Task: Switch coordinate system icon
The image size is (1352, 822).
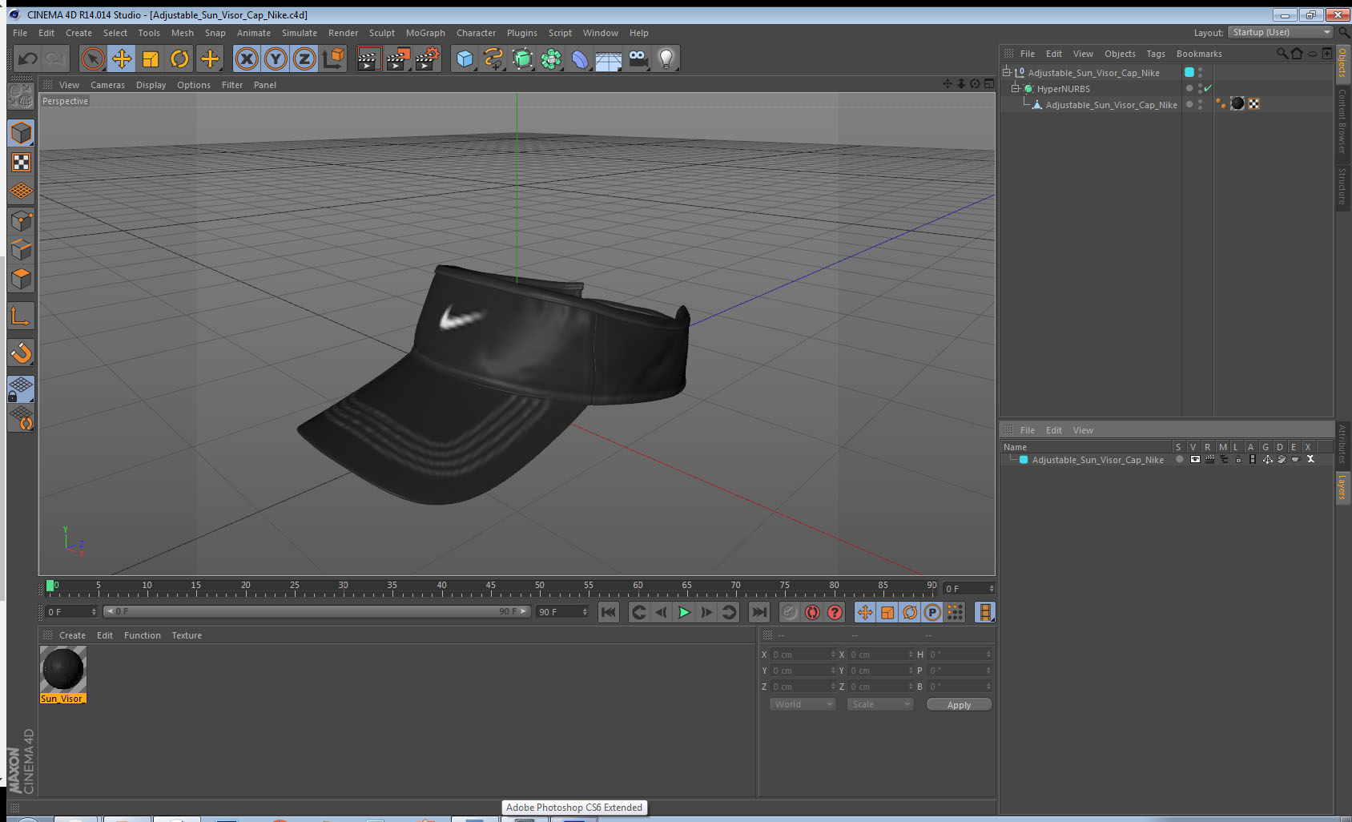Action: (333, 58)
